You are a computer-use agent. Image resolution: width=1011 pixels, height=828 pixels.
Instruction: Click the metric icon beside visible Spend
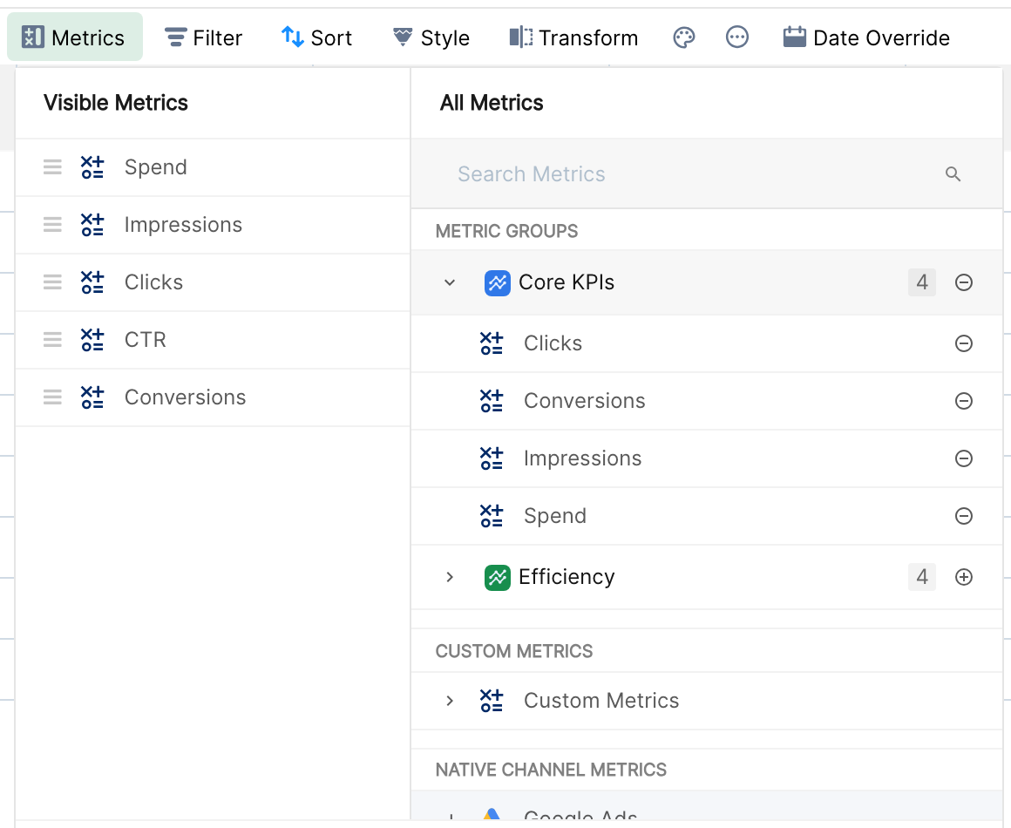tap(92, 167)
